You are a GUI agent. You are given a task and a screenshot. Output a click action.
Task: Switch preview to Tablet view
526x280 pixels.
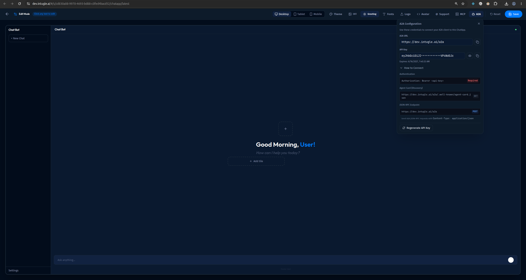(299, 14)
